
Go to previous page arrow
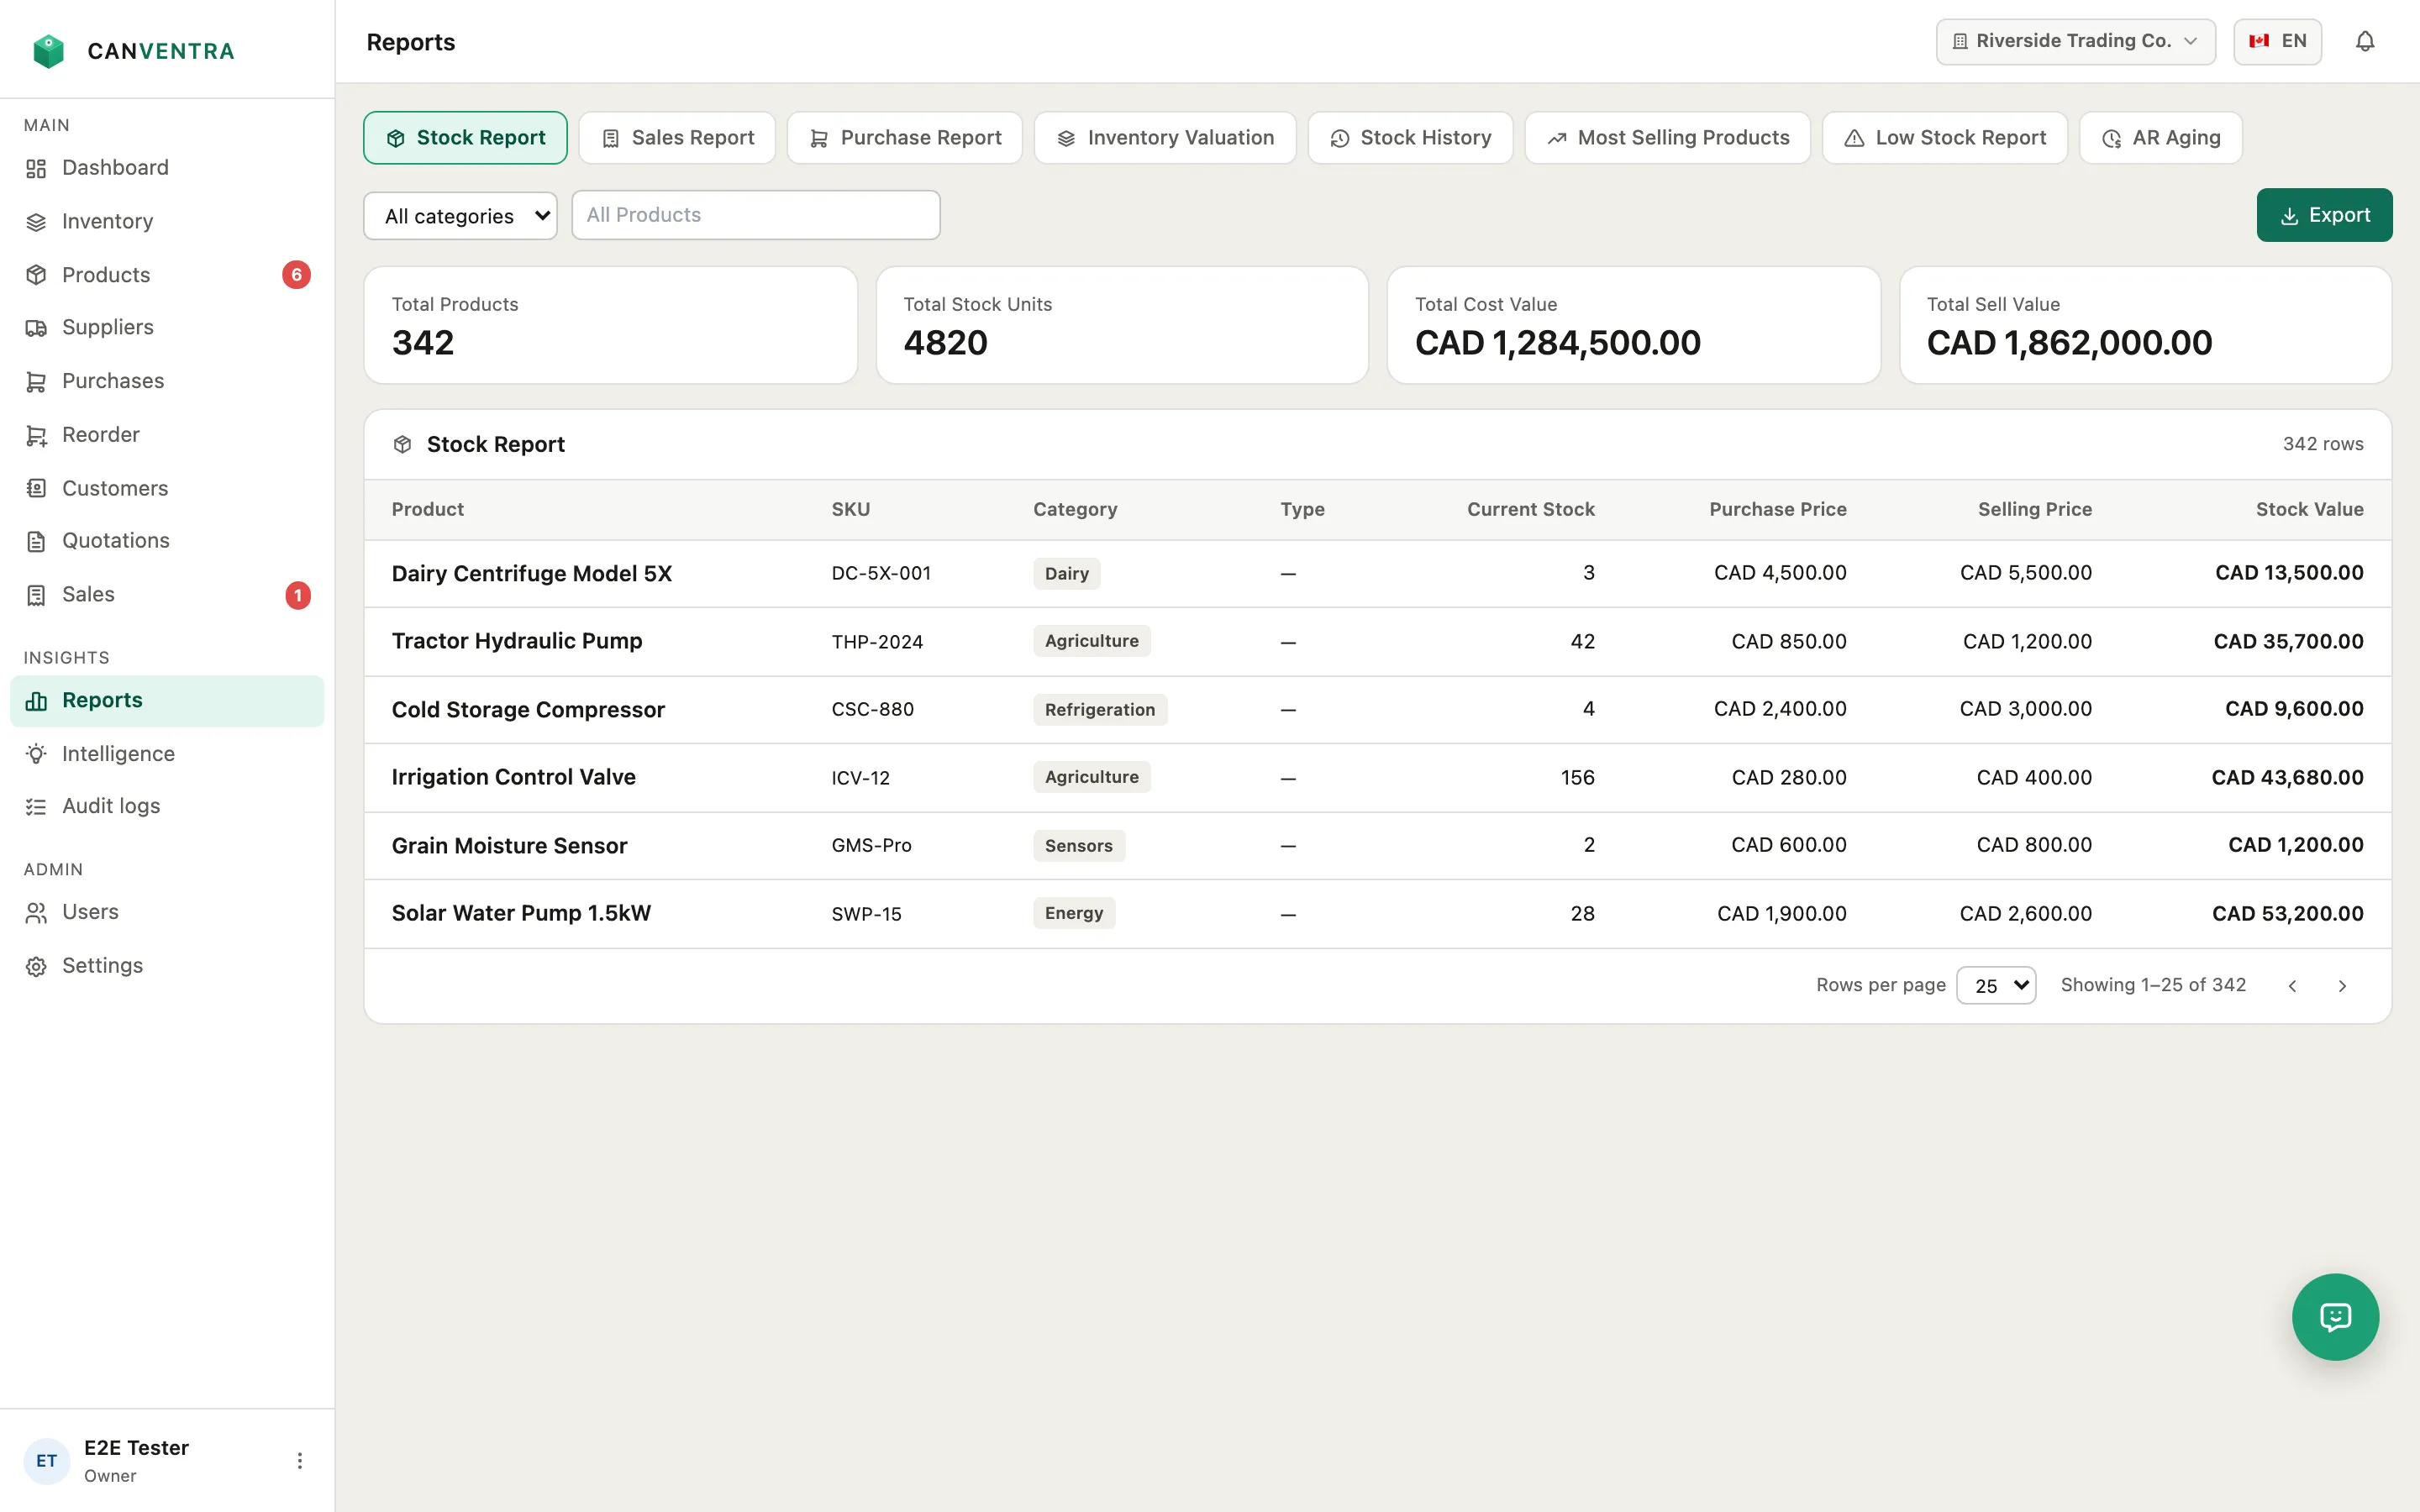click(x=2292, y=986)
